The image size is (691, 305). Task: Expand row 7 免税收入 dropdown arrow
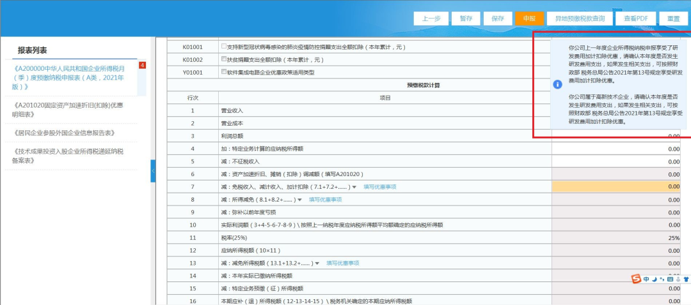click(354, 187)
